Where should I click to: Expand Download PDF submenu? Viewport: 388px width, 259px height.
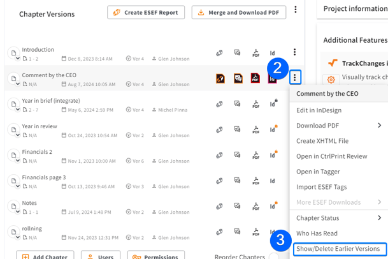pos(379,126)
